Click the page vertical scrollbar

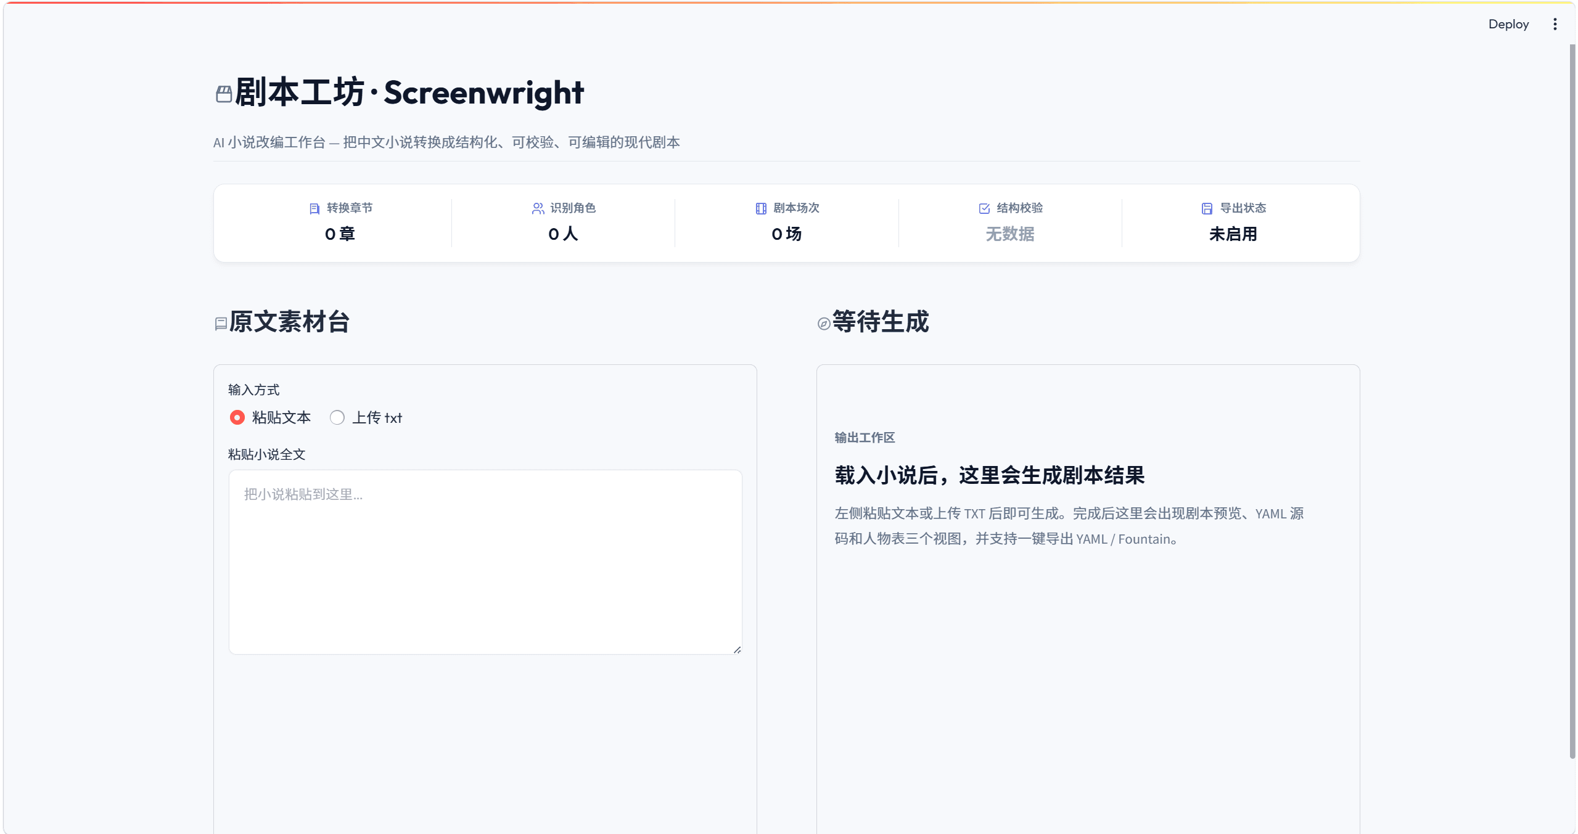coord(1572,401)
